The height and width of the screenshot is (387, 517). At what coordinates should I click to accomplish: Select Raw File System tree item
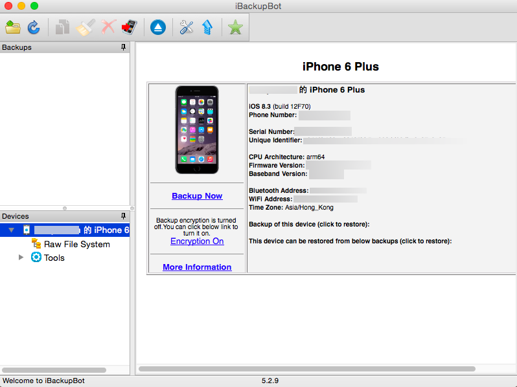(77, 244)
